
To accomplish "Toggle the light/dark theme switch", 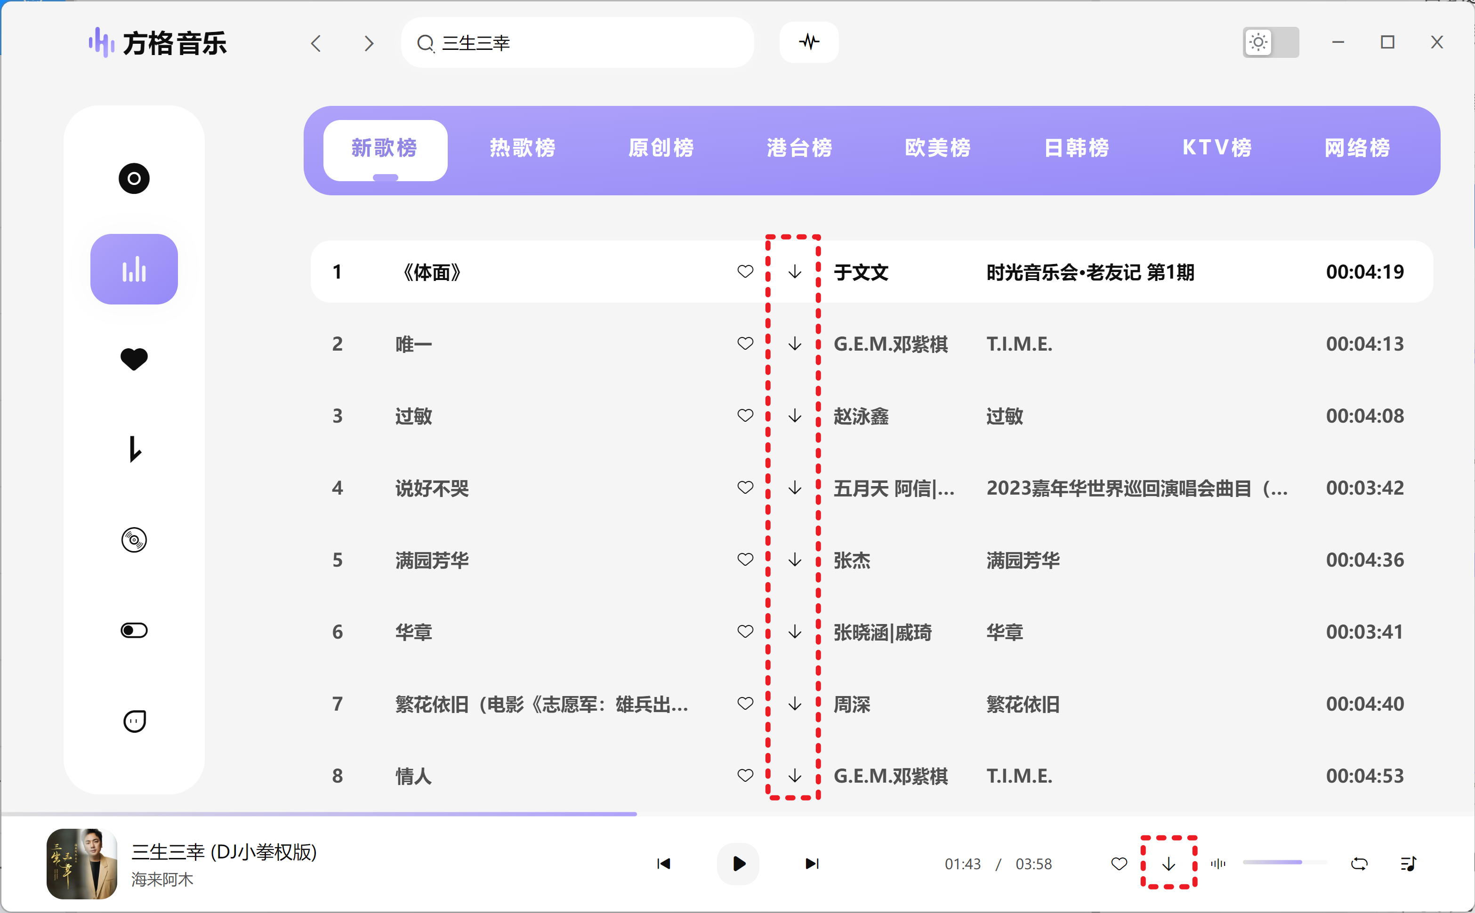I will [x=1270, y=42].
